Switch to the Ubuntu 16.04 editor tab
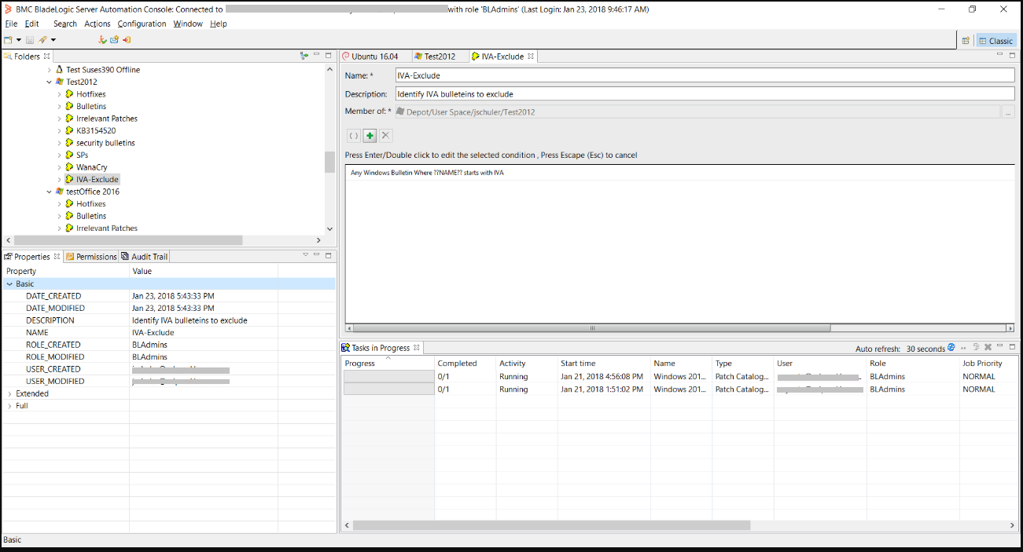 click(374, 57)
